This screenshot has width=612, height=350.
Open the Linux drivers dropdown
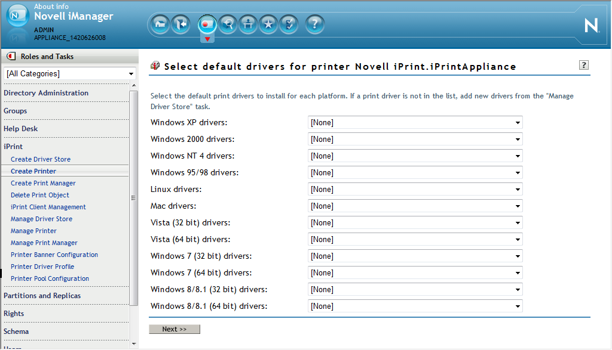(x=415, y=190)
